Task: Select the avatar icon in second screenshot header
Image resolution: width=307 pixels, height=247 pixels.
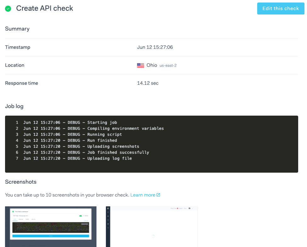Action: tap(189, 208)
